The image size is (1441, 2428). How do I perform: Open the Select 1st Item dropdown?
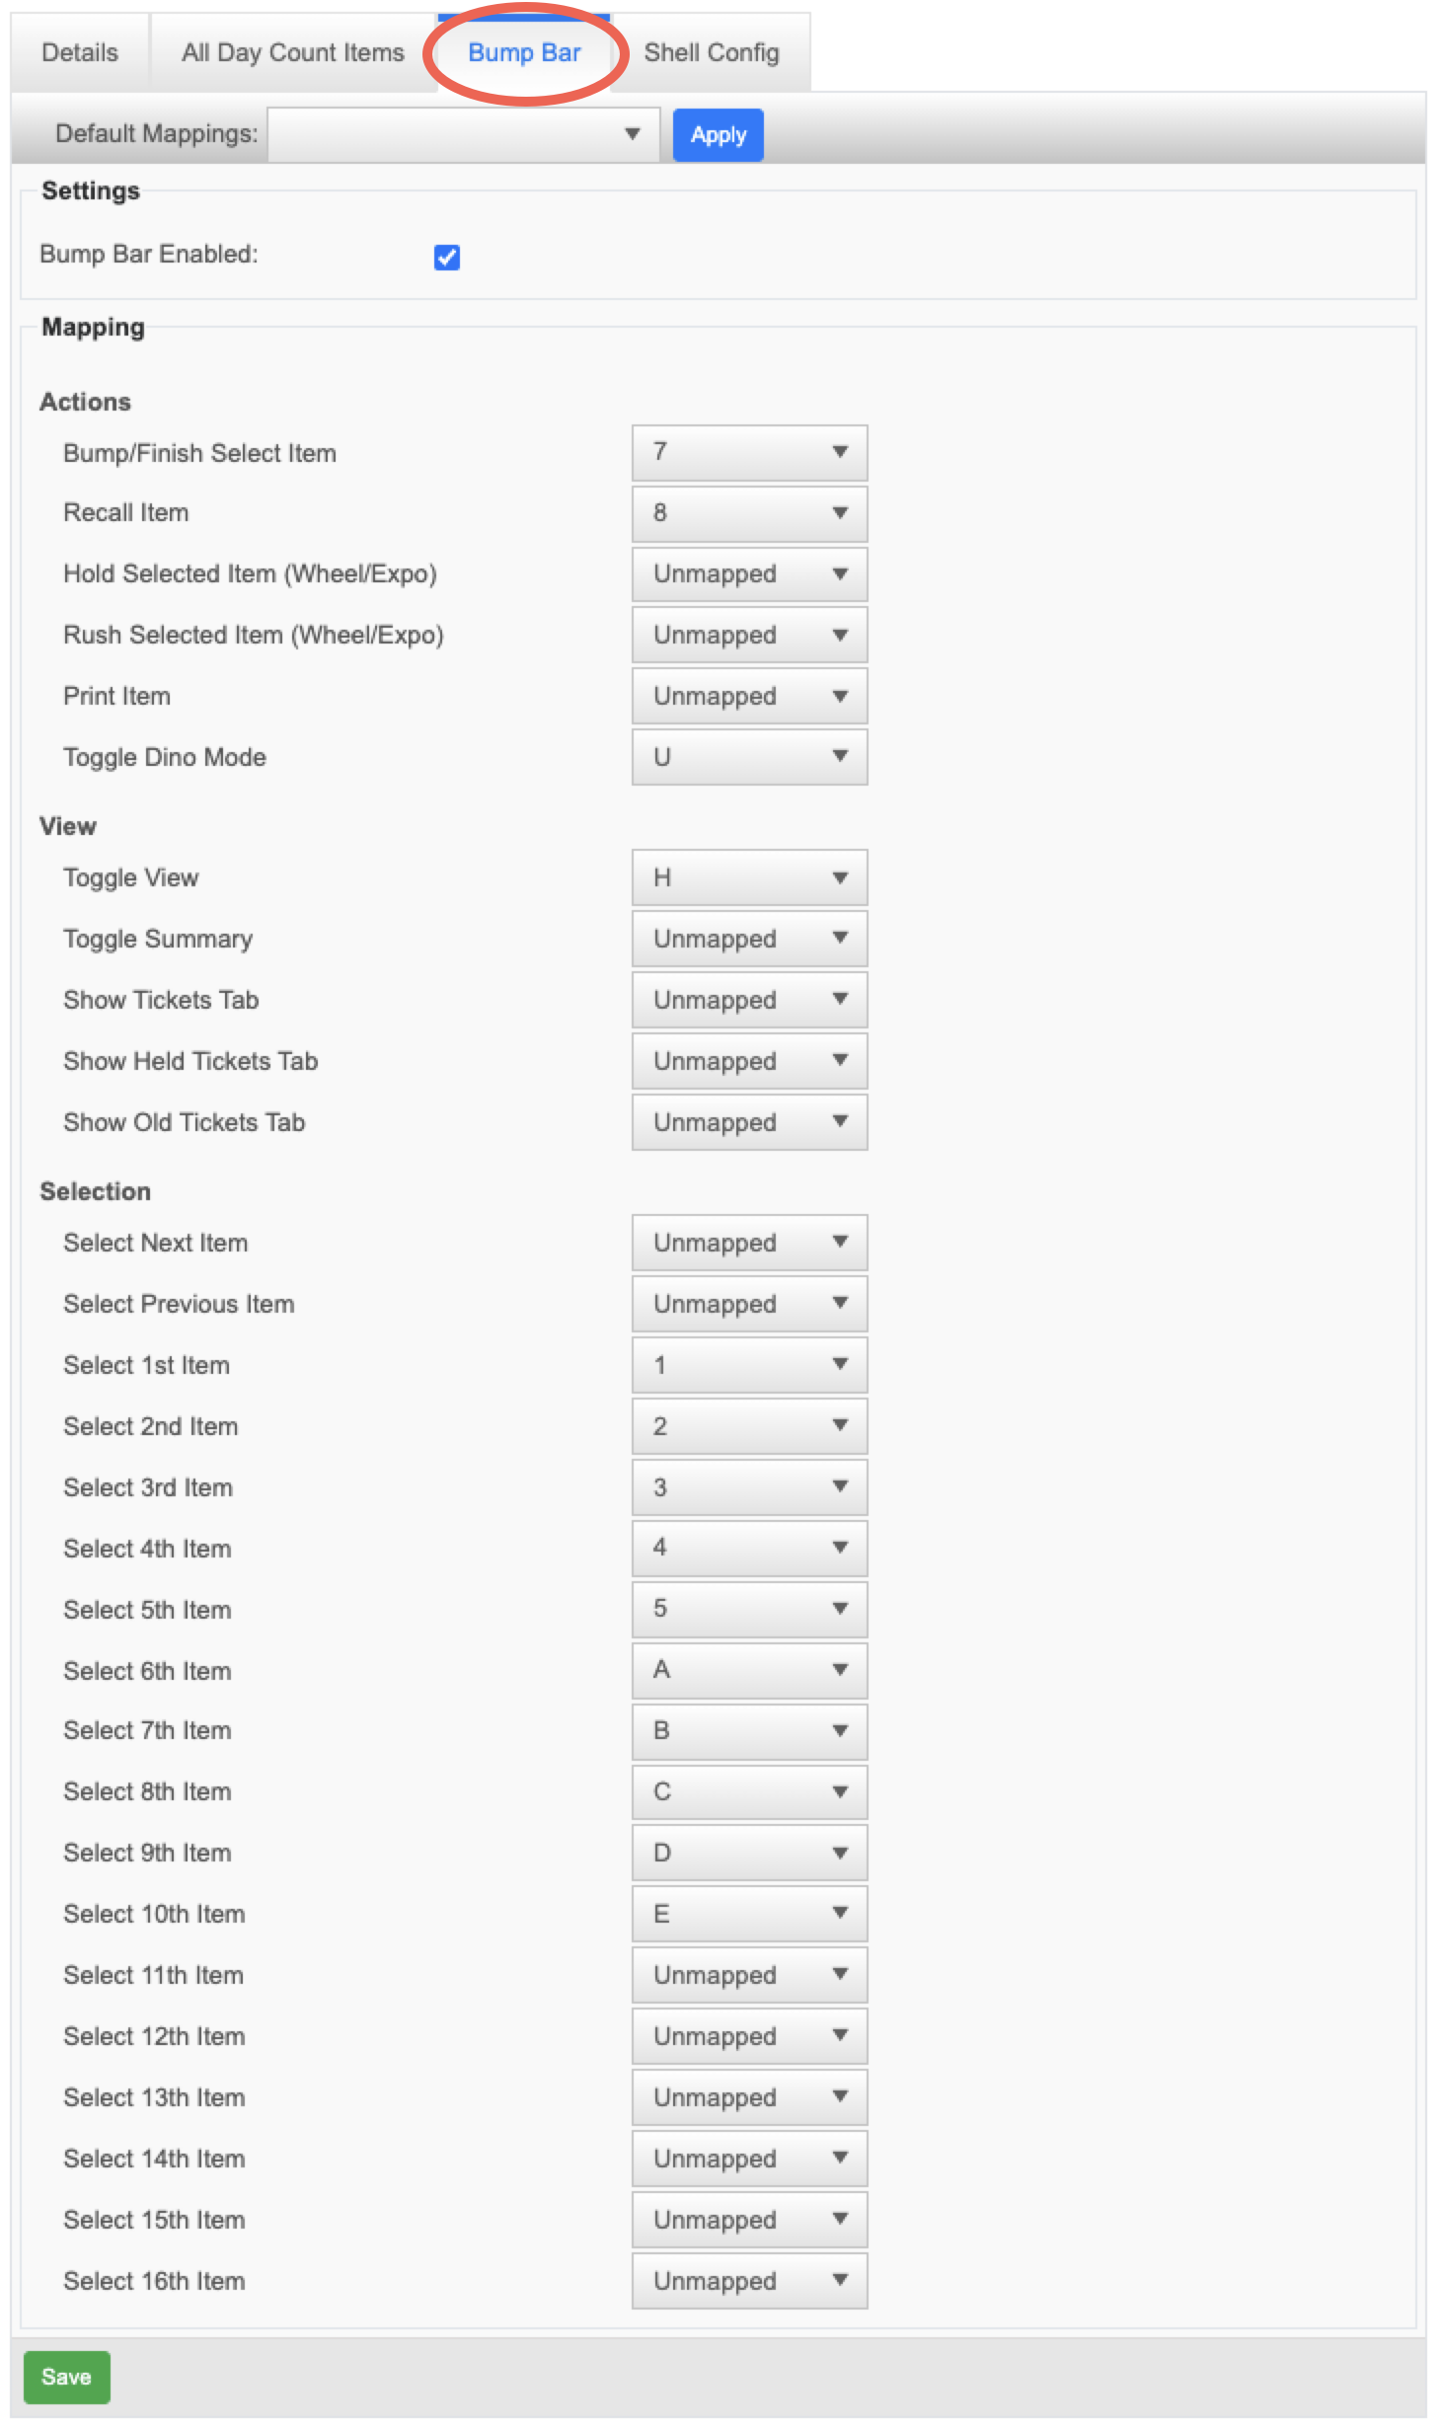click(749, 1365)
